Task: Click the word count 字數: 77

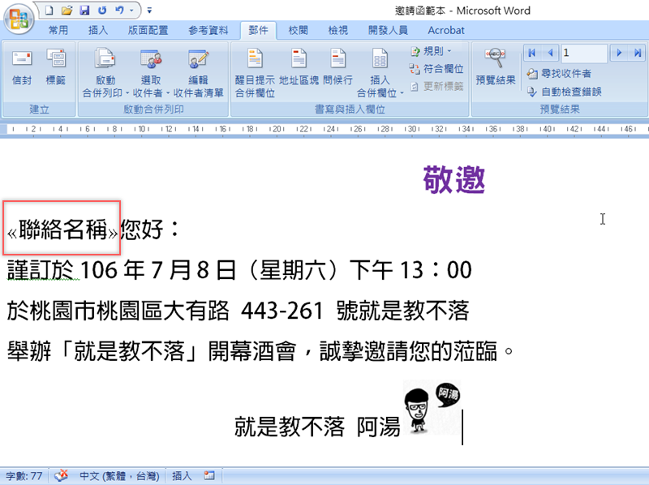Action: [x=24, y=476]
